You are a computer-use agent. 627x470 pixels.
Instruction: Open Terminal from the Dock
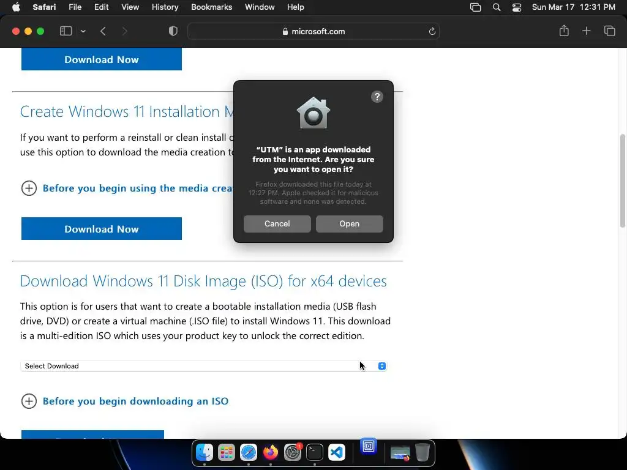point(315,452)
